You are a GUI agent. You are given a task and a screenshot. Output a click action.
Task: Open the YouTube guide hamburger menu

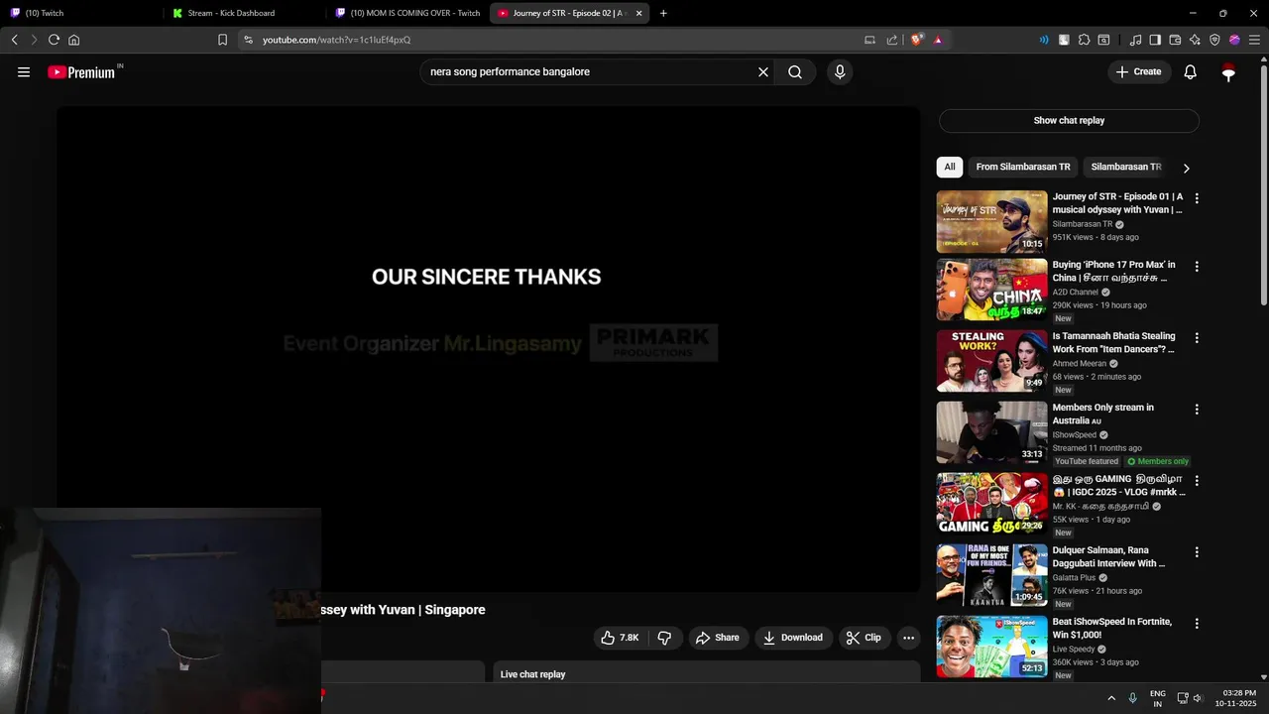pos(24,71)
